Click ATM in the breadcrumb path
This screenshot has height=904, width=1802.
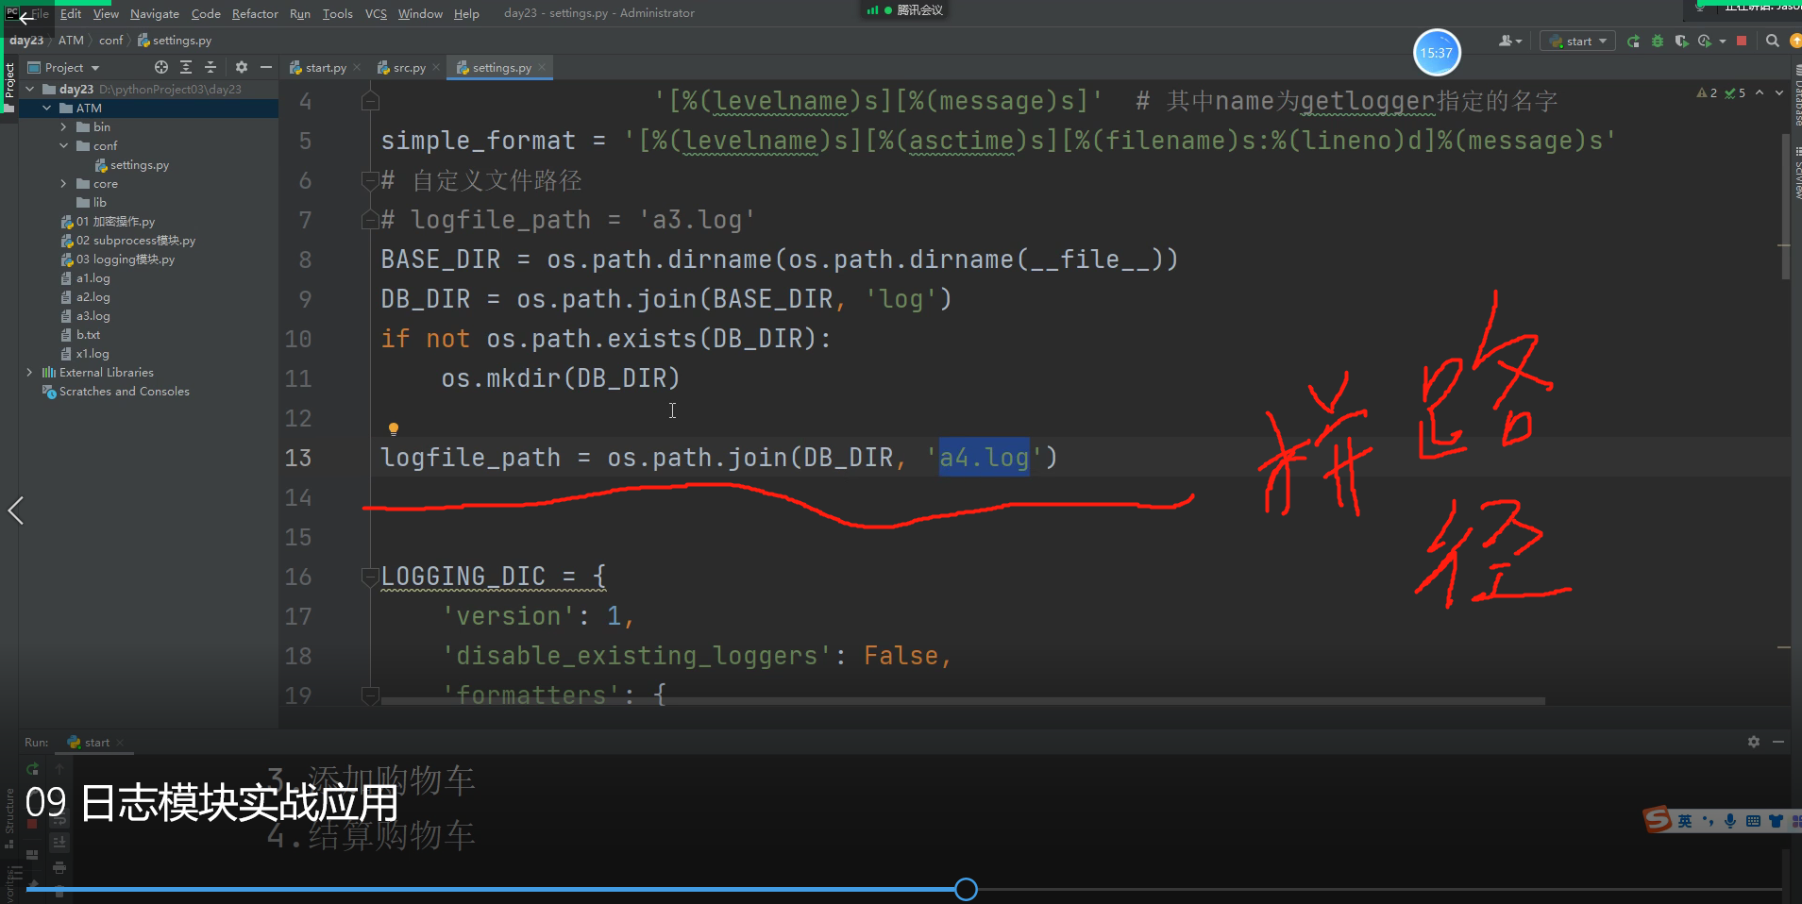coord(71,41)
